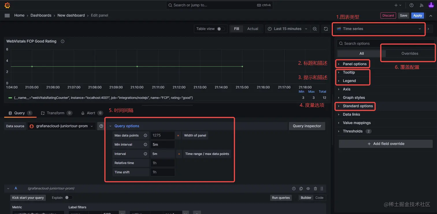The width and height of the screenshot is (437, 214).
Task: Click the Min interval info icon
Action: (x=145, y=144)
